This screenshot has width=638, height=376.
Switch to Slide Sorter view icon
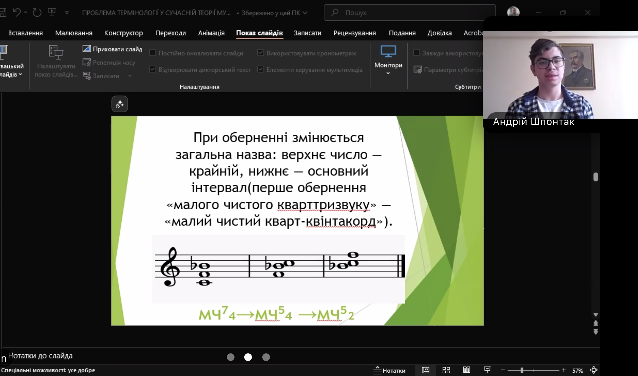pyautogui.click(x=446, y=370)
